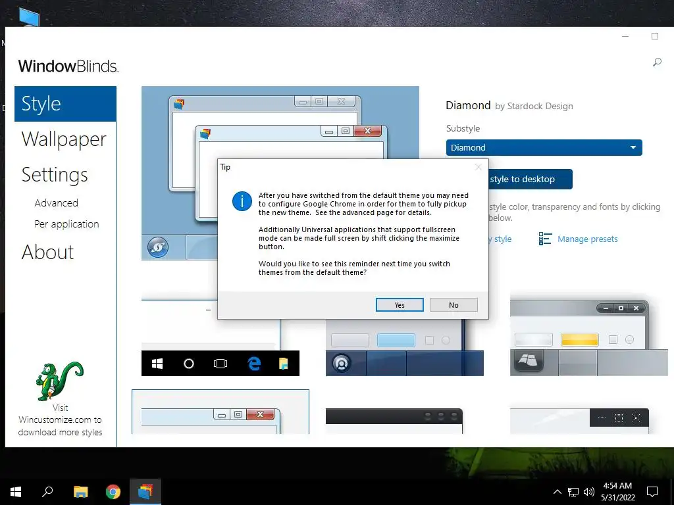Open the clock showing 4:54 AM
The height and width of the screenshot is (505, 674).
617,492
